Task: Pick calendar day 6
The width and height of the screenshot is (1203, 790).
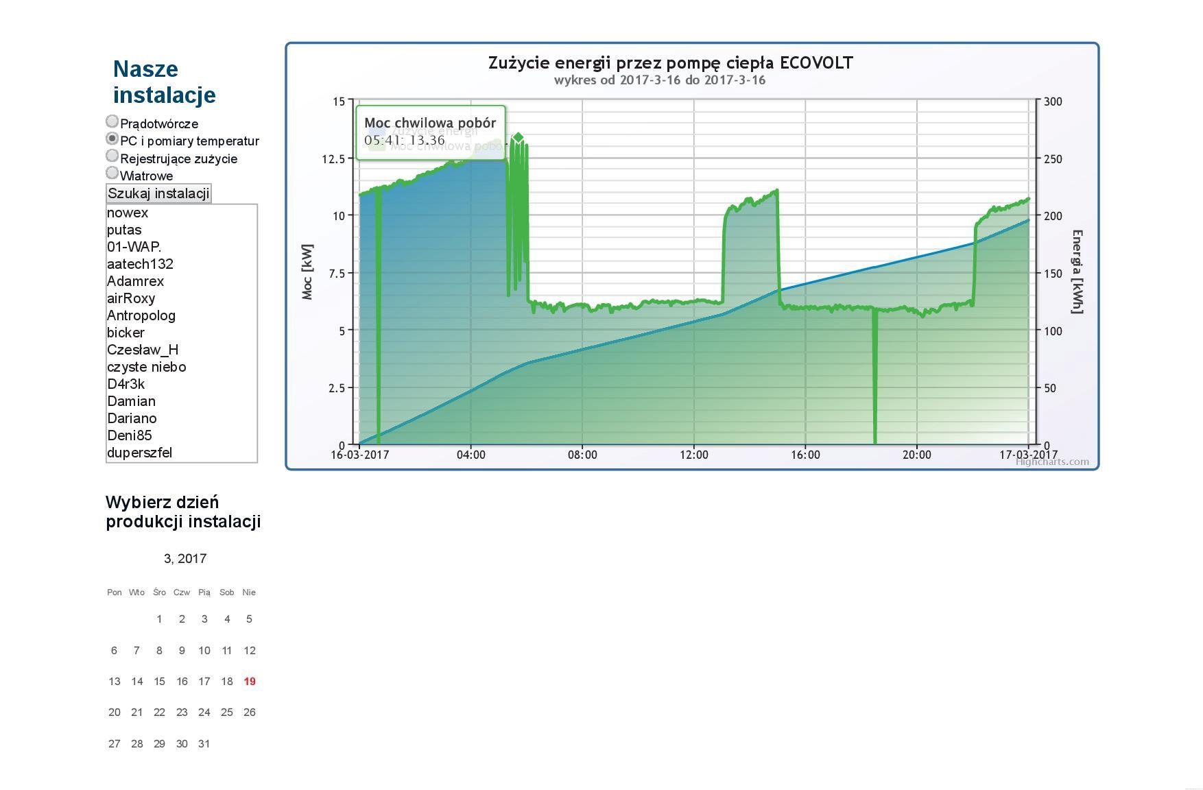Action: tap(115, 650)
